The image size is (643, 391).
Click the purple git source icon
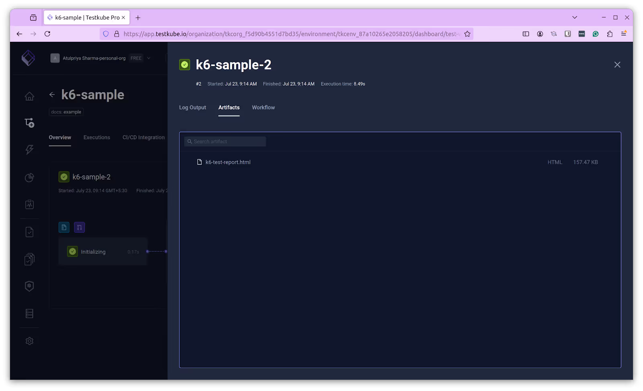coord(79,227)
